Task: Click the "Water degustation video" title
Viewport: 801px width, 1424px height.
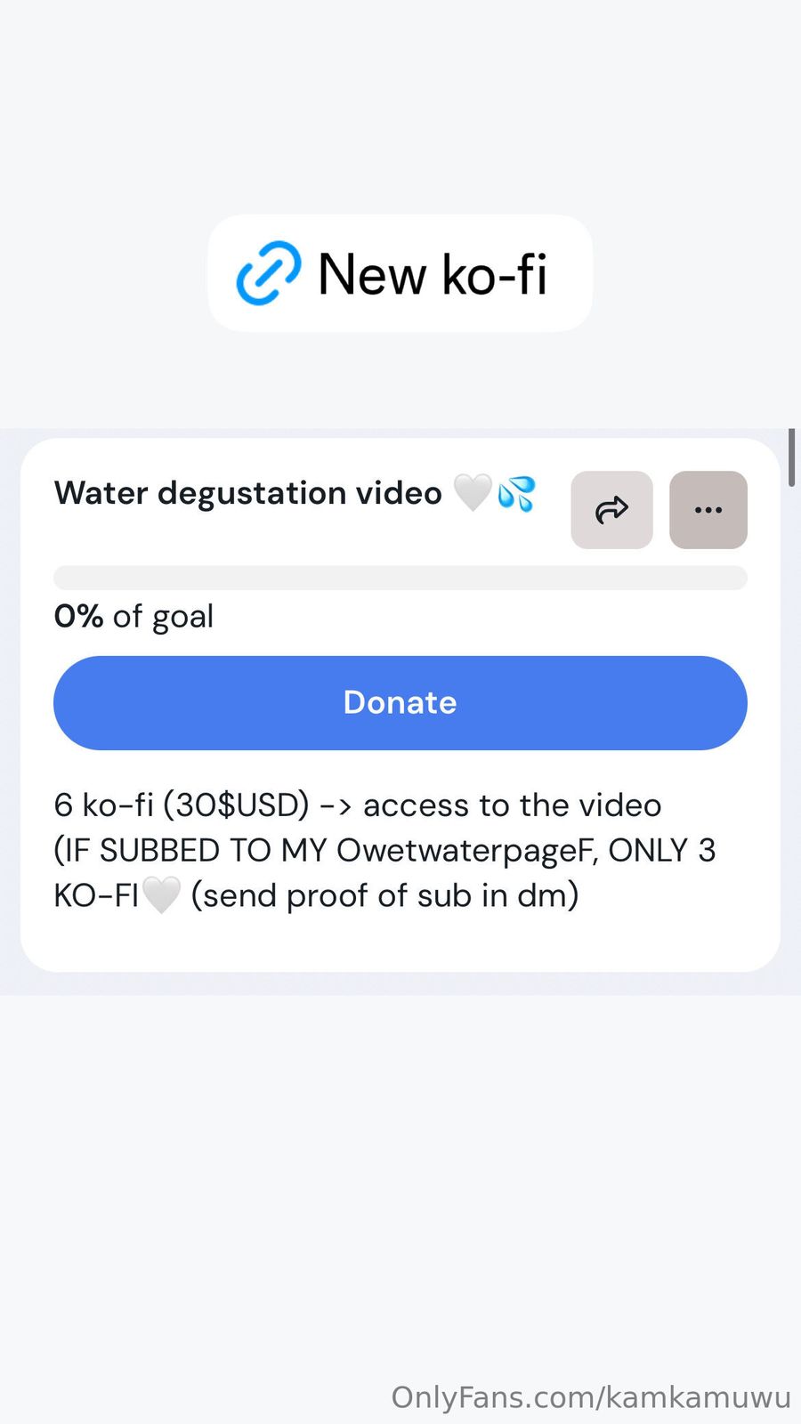Action: [247, 493]
